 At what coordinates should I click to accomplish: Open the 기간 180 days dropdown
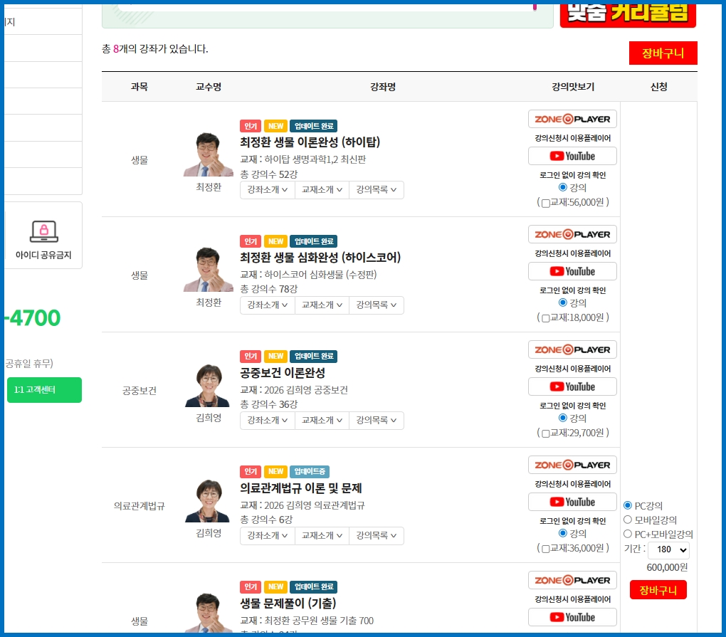[x=668, y=549]
